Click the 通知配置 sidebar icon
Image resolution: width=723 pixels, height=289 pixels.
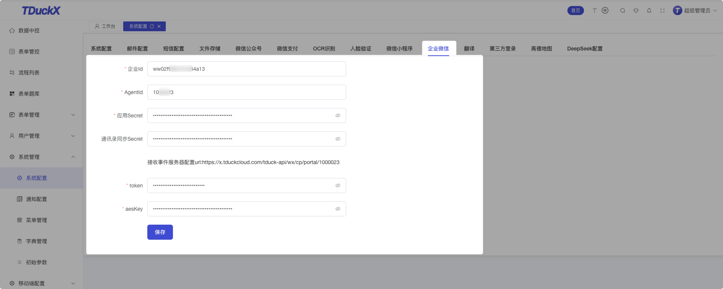(x=20, y=199)
